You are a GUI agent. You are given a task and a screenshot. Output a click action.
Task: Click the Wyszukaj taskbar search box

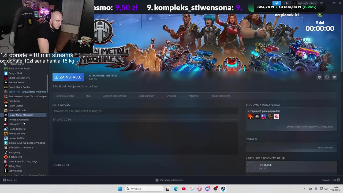[144, 189]
